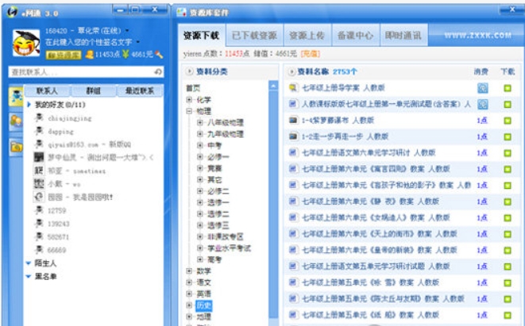Viewport: 525px width, 326px height.
Task: Click the yuan icon beside 4661元
Action: click(125, 54)
